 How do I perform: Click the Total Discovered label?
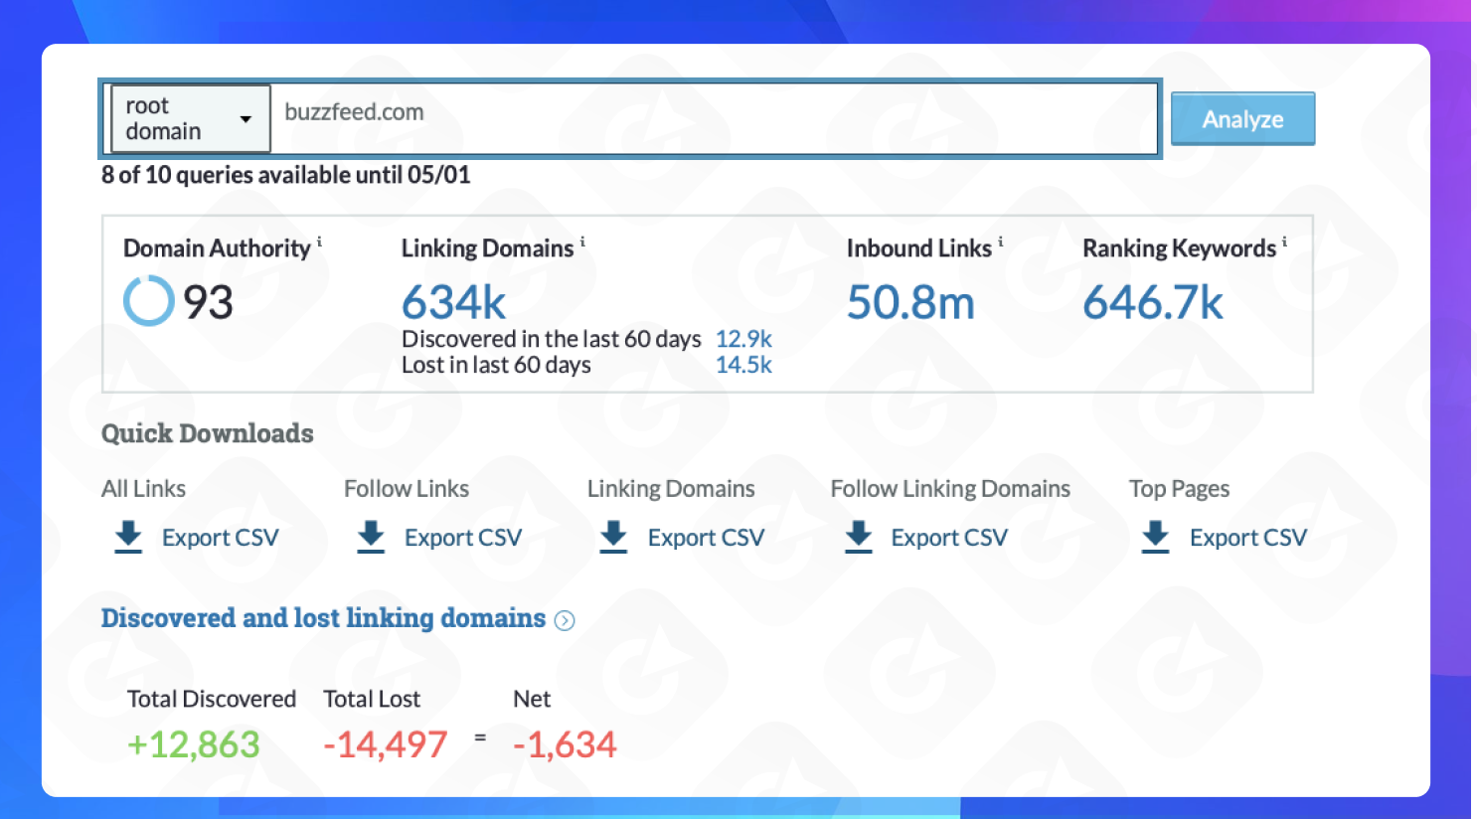coord(212,699)
